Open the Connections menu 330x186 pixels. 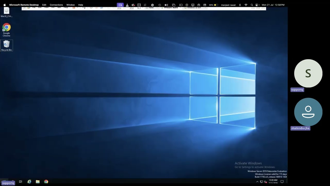(x=56, y=5)
